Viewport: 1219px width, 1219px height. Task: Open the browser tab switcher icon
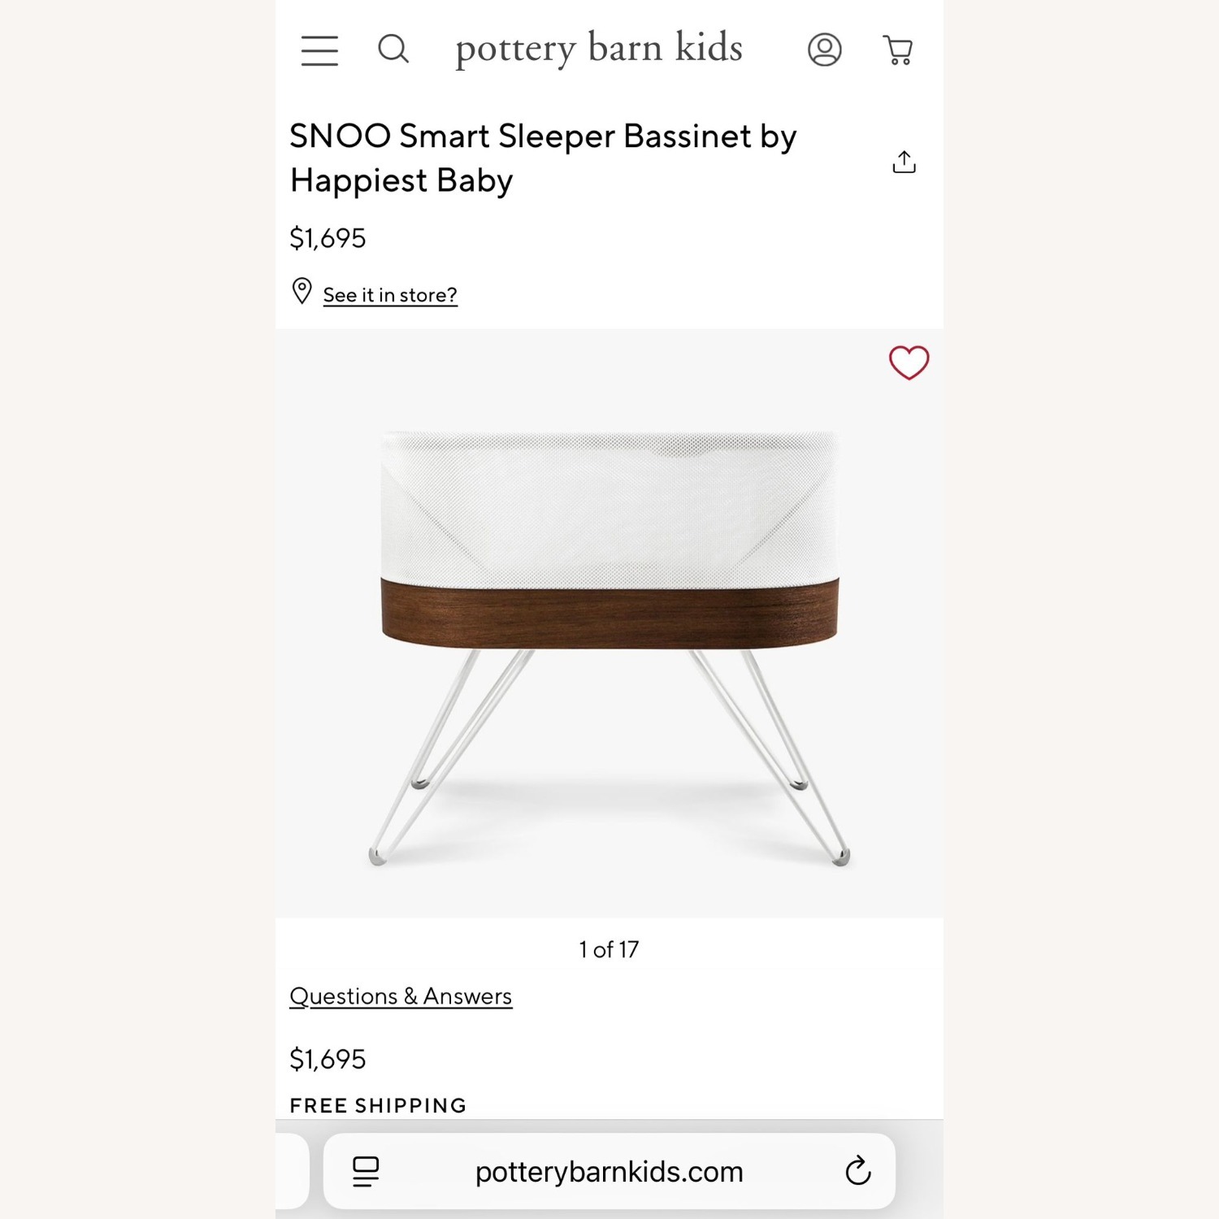point(365,1171)
